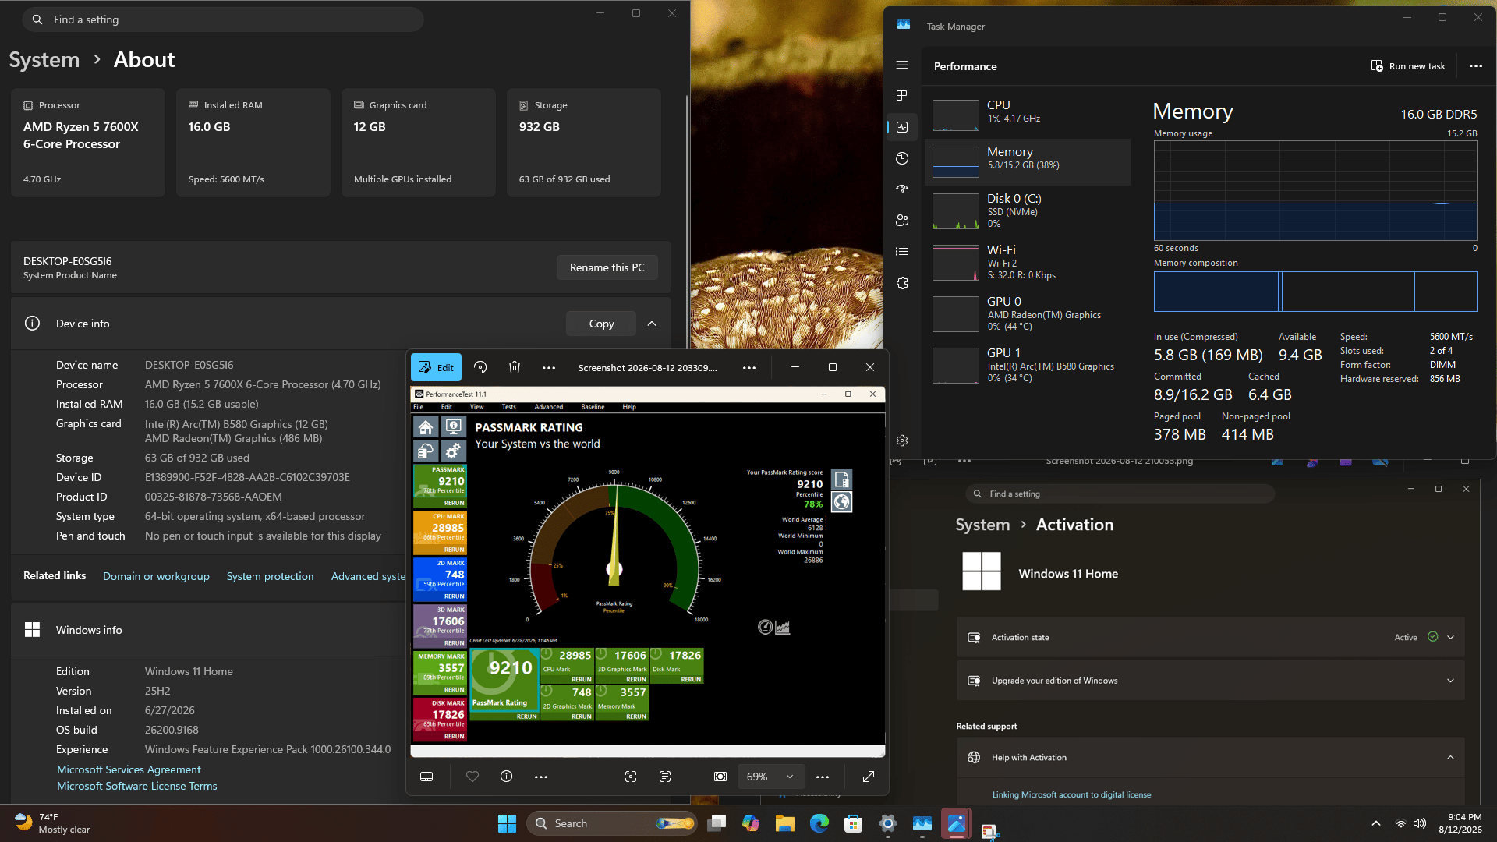Open Microsoft Services Agreement link
Viewport: 1497px width, 842px height.
point(129,769)
